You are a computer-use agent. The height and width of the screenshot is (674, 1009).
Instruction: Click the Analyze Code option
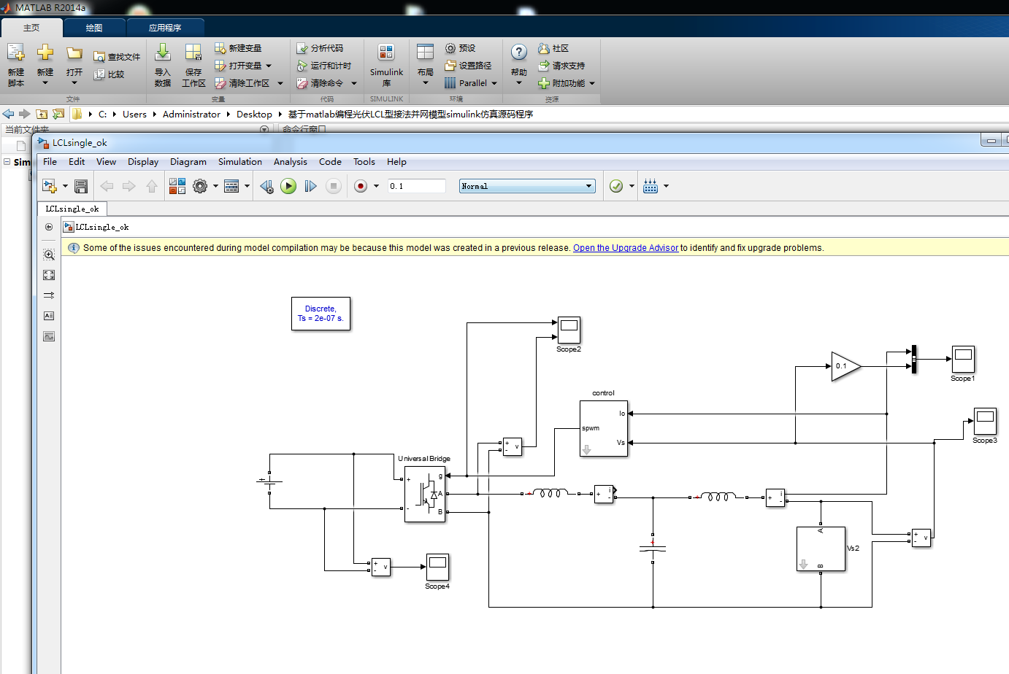point(320,48)
